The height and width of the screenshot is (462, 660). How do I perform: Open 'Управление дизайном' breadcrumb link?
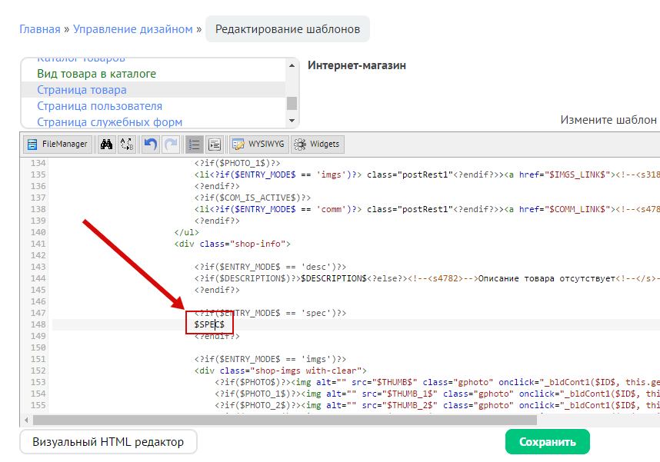click(132, 29)
